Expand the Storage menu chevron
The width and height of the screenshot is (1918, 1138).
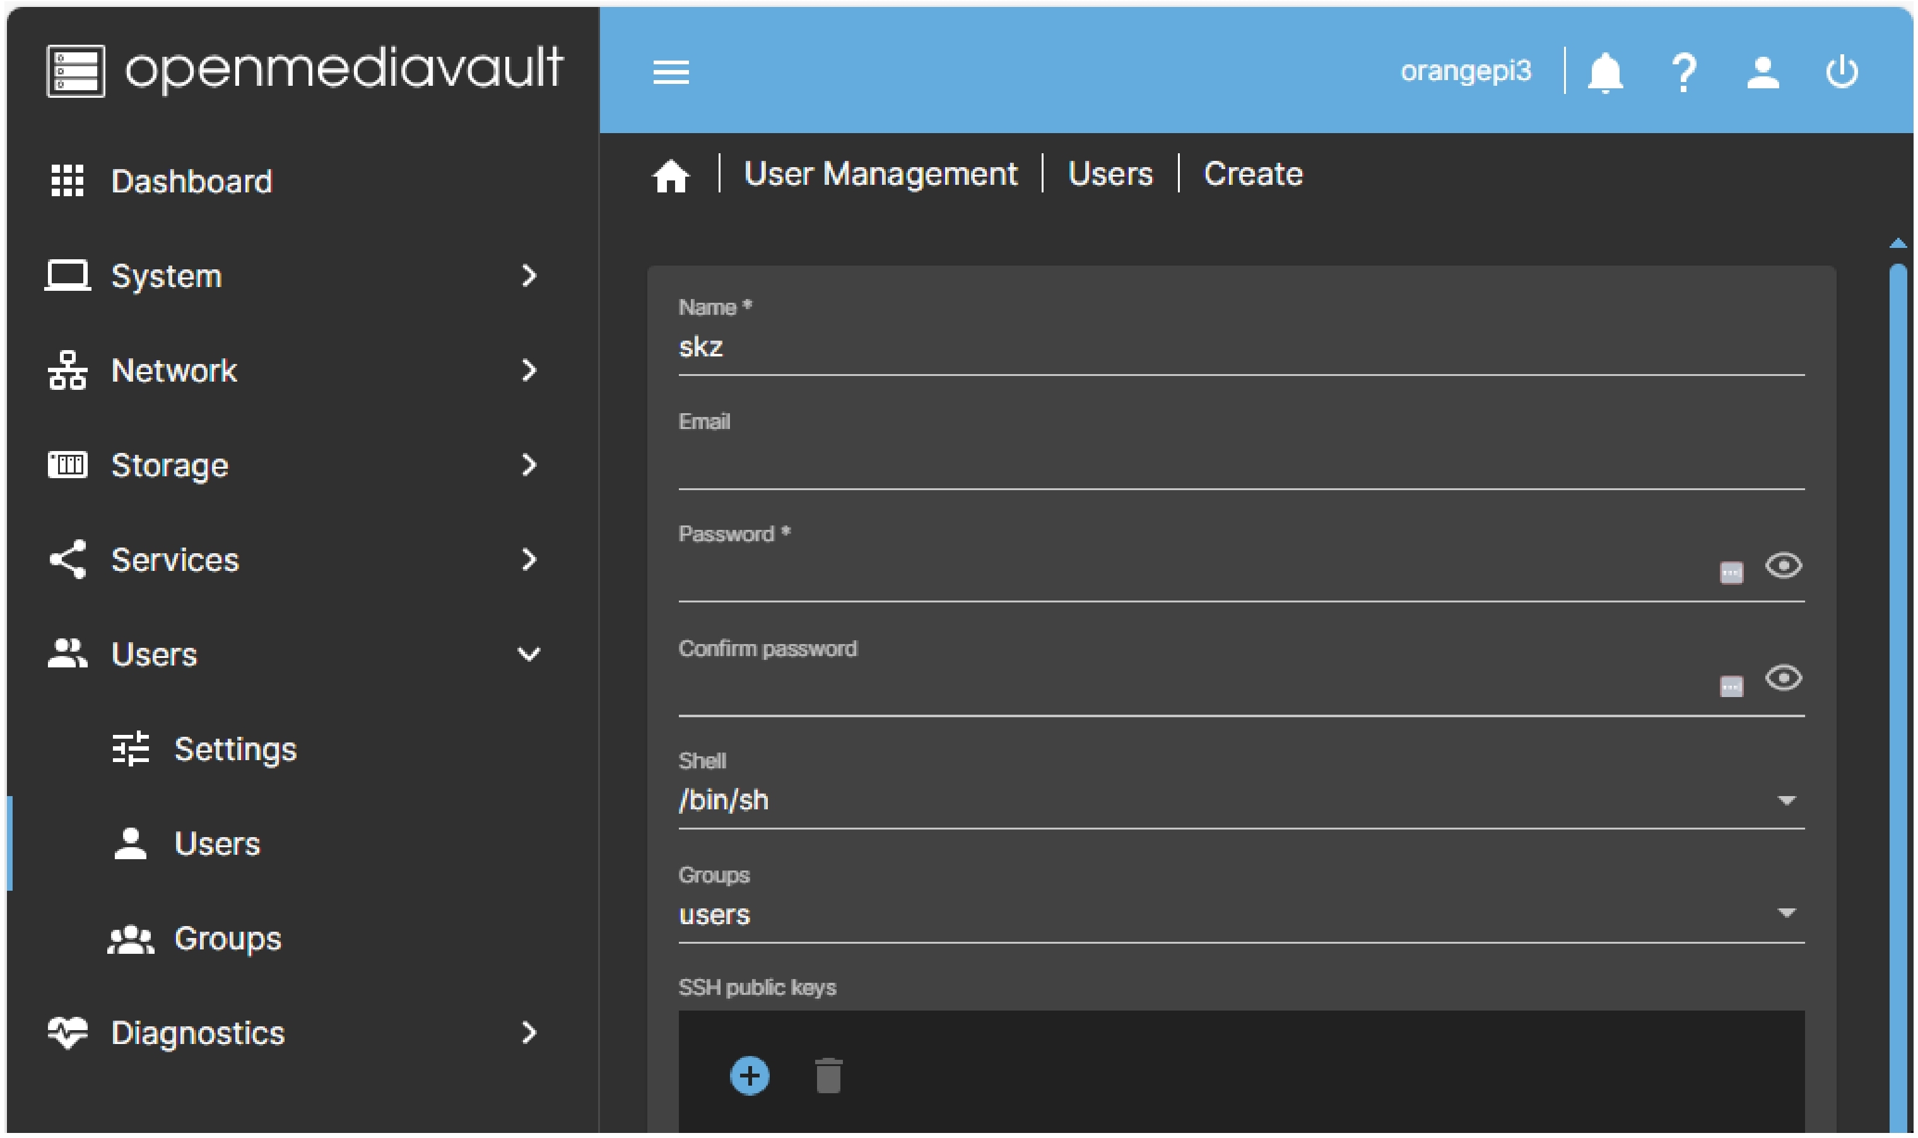coord(528,465)
